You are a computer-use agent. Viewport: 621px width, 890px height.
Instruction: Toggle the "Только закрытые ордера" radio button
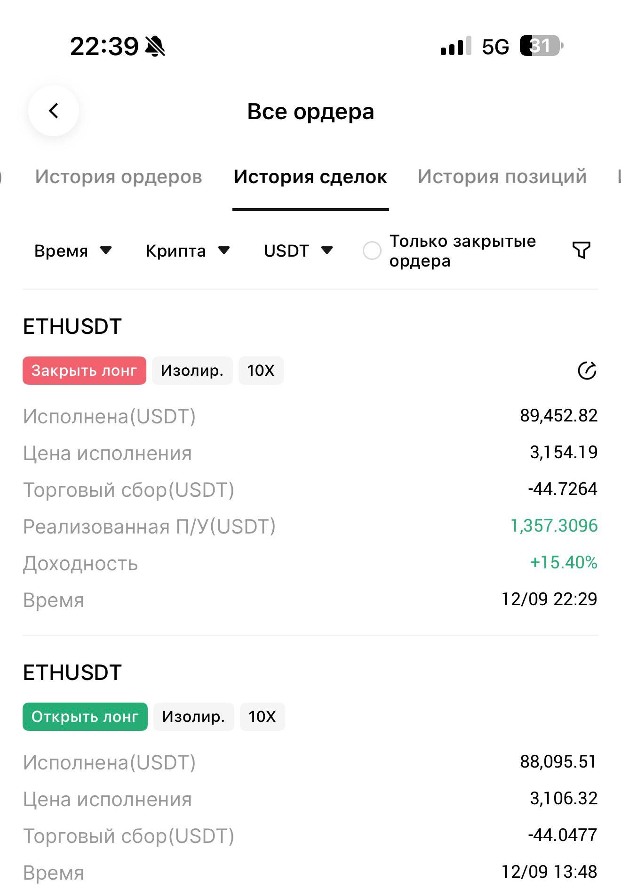click(372, 251)
